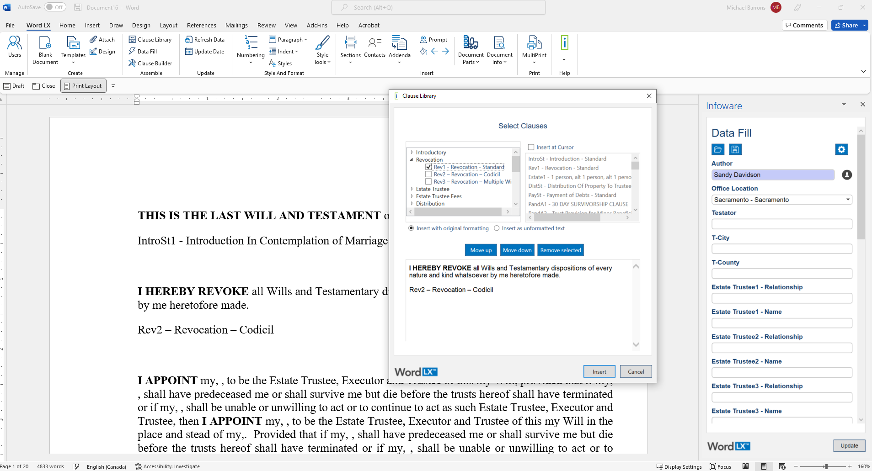
Task: Check the Rev2 – Revocation – Codicil clause
Action: tap(428, 174)
